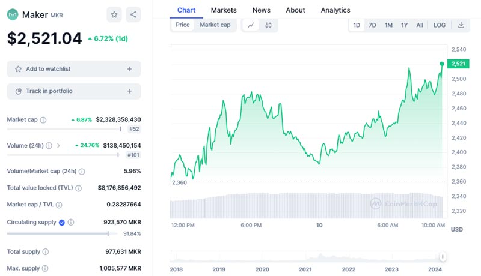Click the 2,521 current price label
Screen dimensions: 481x276
pyautogui.click(x=458, y=64)
